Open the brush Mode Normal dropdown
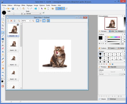This screenshot has height=104, width=127. (34, 14)
